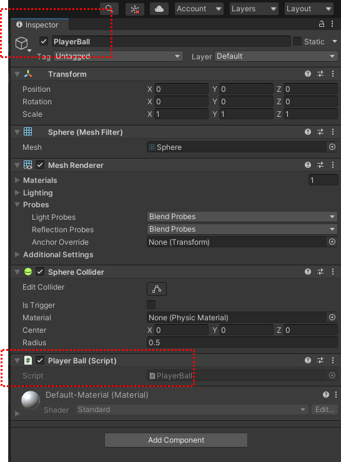This screenshot has height=462, width=341.
Task: Open the search magnifier in the toolbar
Action: [x=109, y=9]
